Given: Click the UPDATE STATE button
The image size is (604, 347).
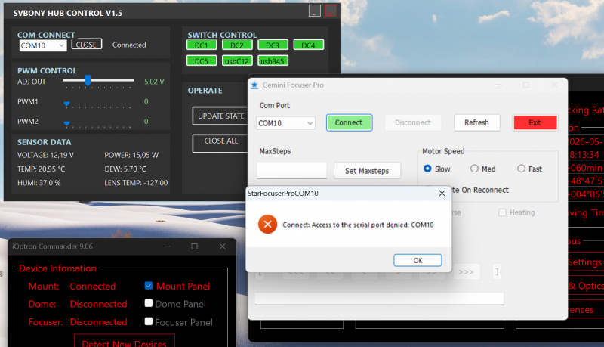Looking at the screenshot, I should tap(220, 116).
